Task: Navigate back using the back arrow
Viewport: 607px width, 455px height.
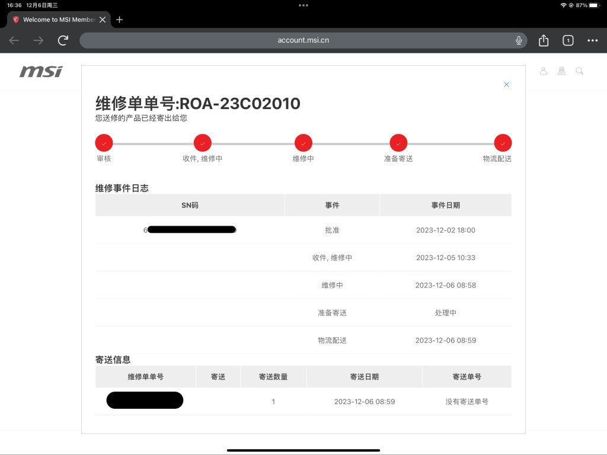Action: tap(14, 40)
